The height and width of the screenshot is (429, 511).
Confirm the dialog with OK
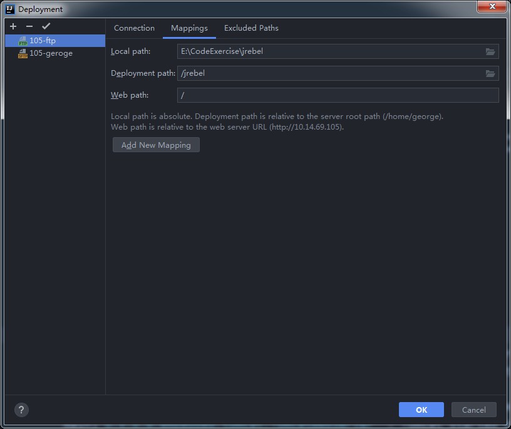[421, 410]
